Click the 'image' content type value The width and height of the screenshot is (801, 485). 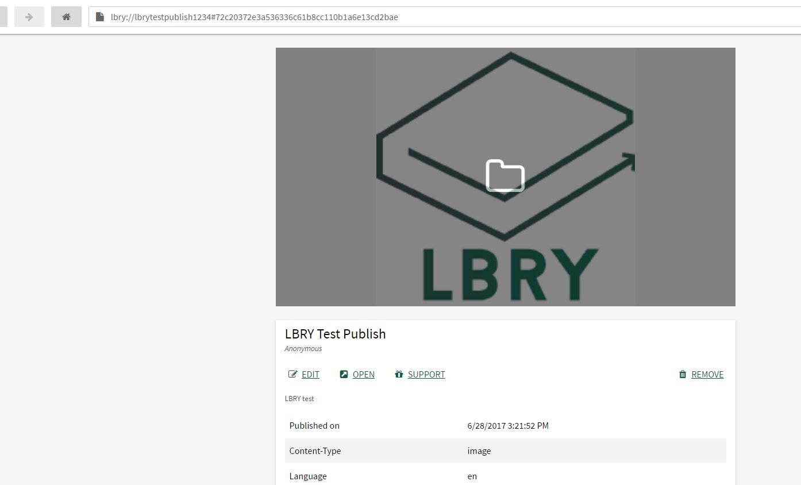pos(479,451)
